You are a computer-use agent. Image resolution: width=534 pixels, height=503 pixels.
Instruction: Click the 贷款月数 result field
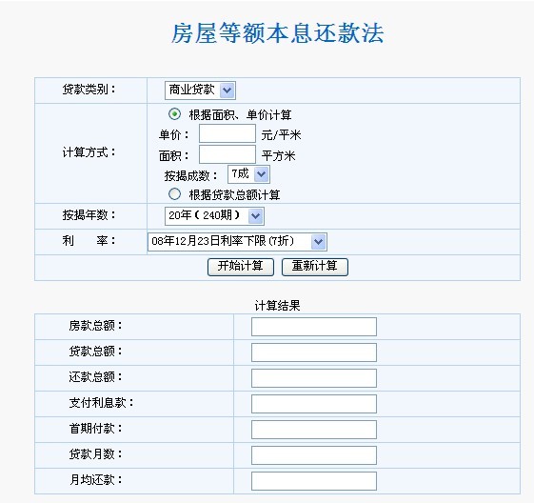point(314,455)
